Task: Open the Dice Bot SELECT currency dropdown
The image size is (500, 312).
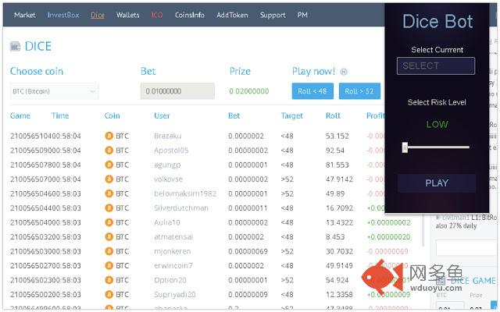Action: tap(436, 66)
